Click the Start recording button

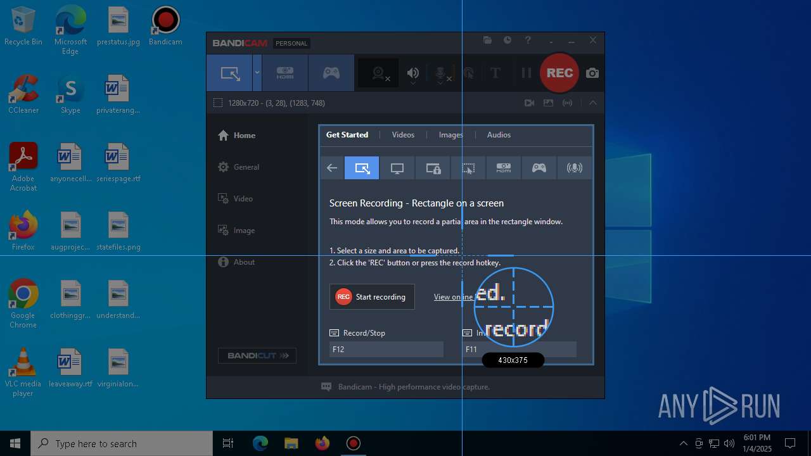372,296
